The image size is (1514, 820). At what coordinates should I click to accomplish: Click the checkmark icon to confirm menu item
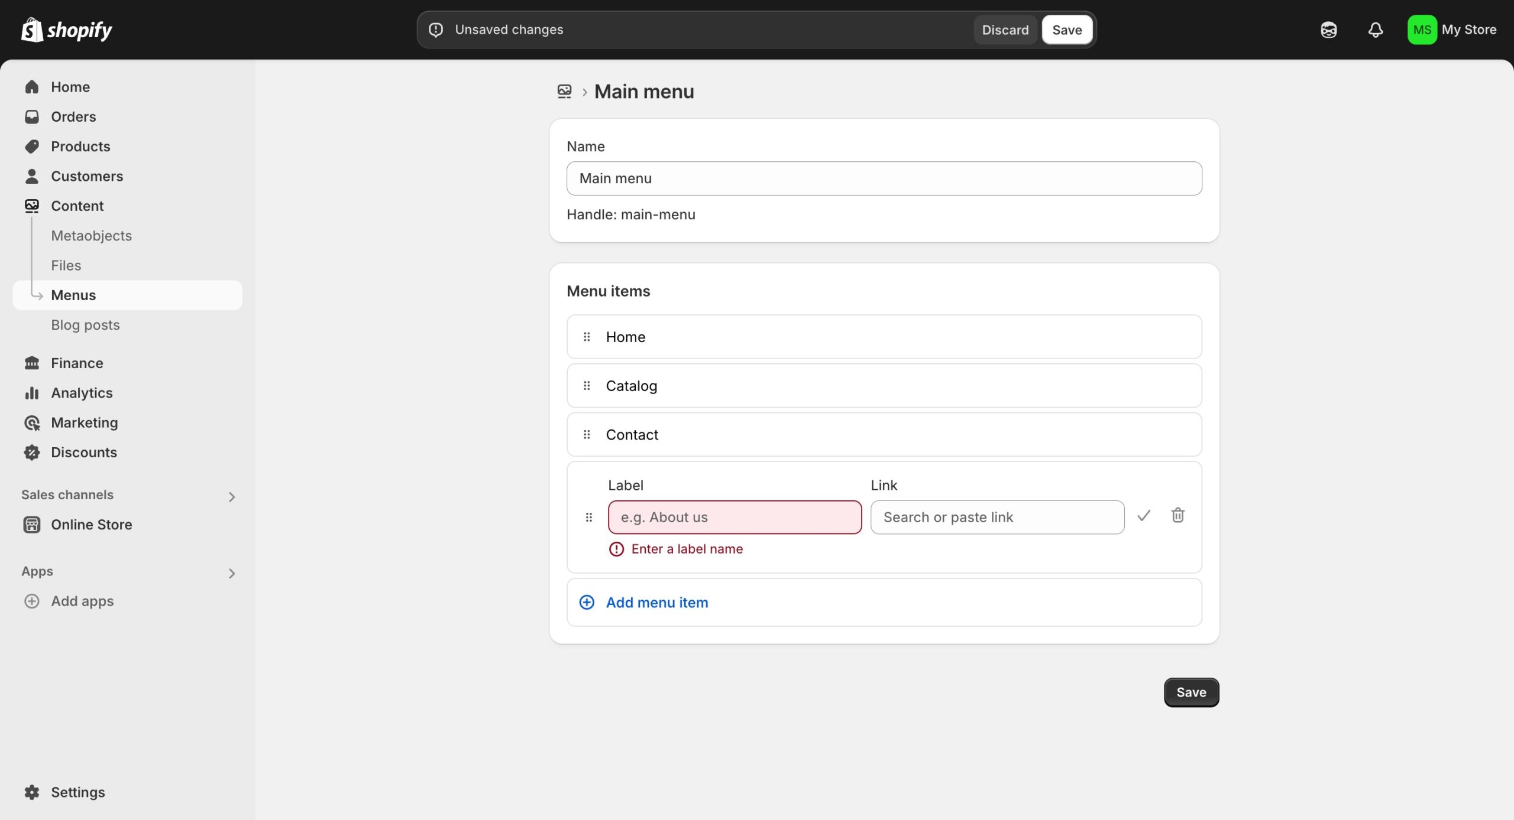pos(1144,516)
